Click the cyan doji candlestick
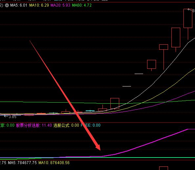Viewport: 195px width, 170px height. [90, 110]
